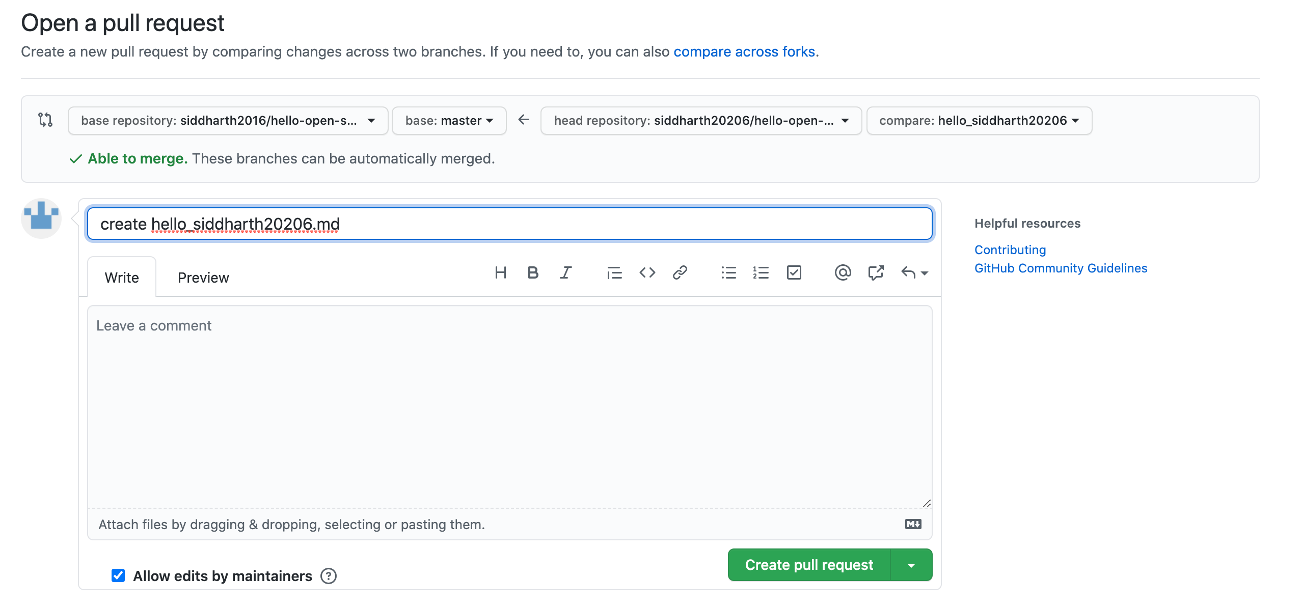This screenshot has height=605, width=1301.
Task: Uncheck Allow edits by maintainers
Action: tap(118, 575)
